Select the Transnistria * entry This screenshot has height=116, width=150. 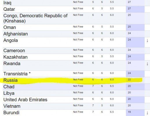(x=17, y=74)
